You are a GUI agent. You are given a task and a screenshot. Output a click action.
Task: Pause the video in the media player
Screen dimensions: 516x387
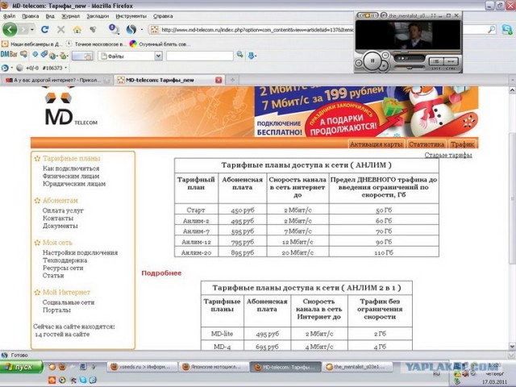pyautogui.click(x=372, y=60)
